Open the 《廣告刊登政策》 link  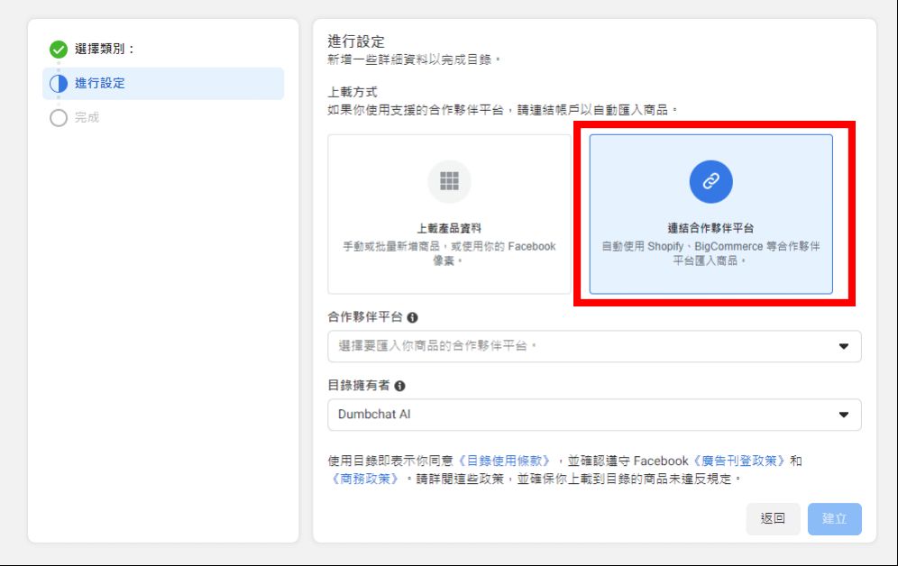click(739, 461)
